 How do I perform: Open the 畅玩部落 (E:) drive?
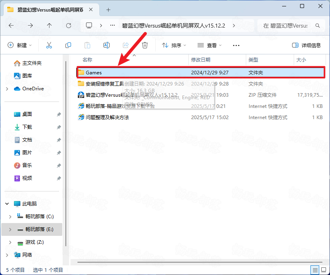coord(36,229)
